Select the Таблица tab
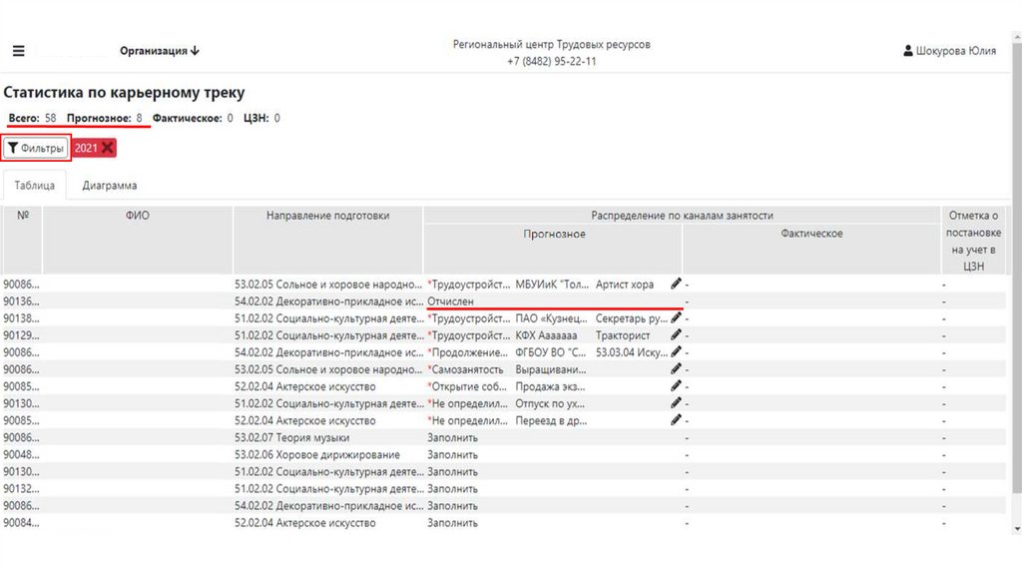Viewport: 1022px width, 573px height. point(35,186)
